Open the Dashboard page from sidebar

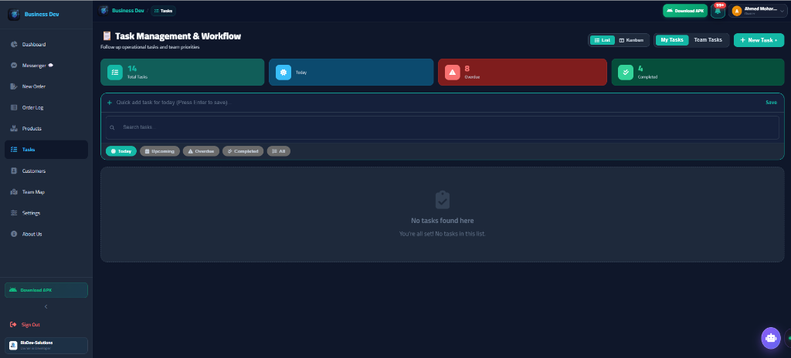coord(46,45)
